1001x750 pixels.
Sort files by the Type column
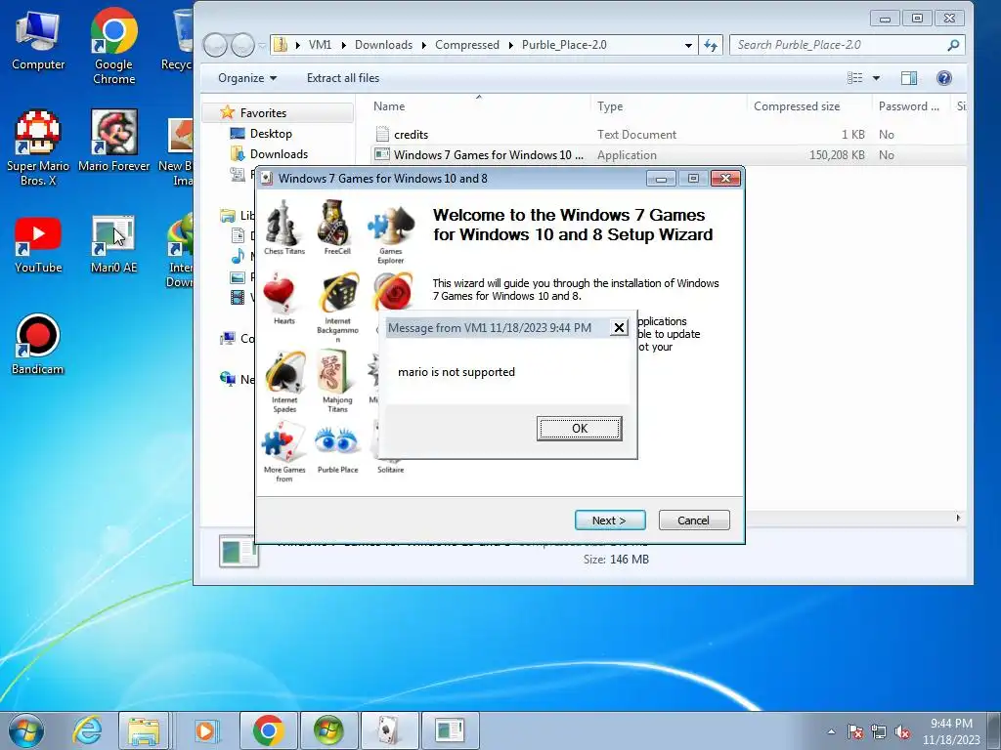668,106
